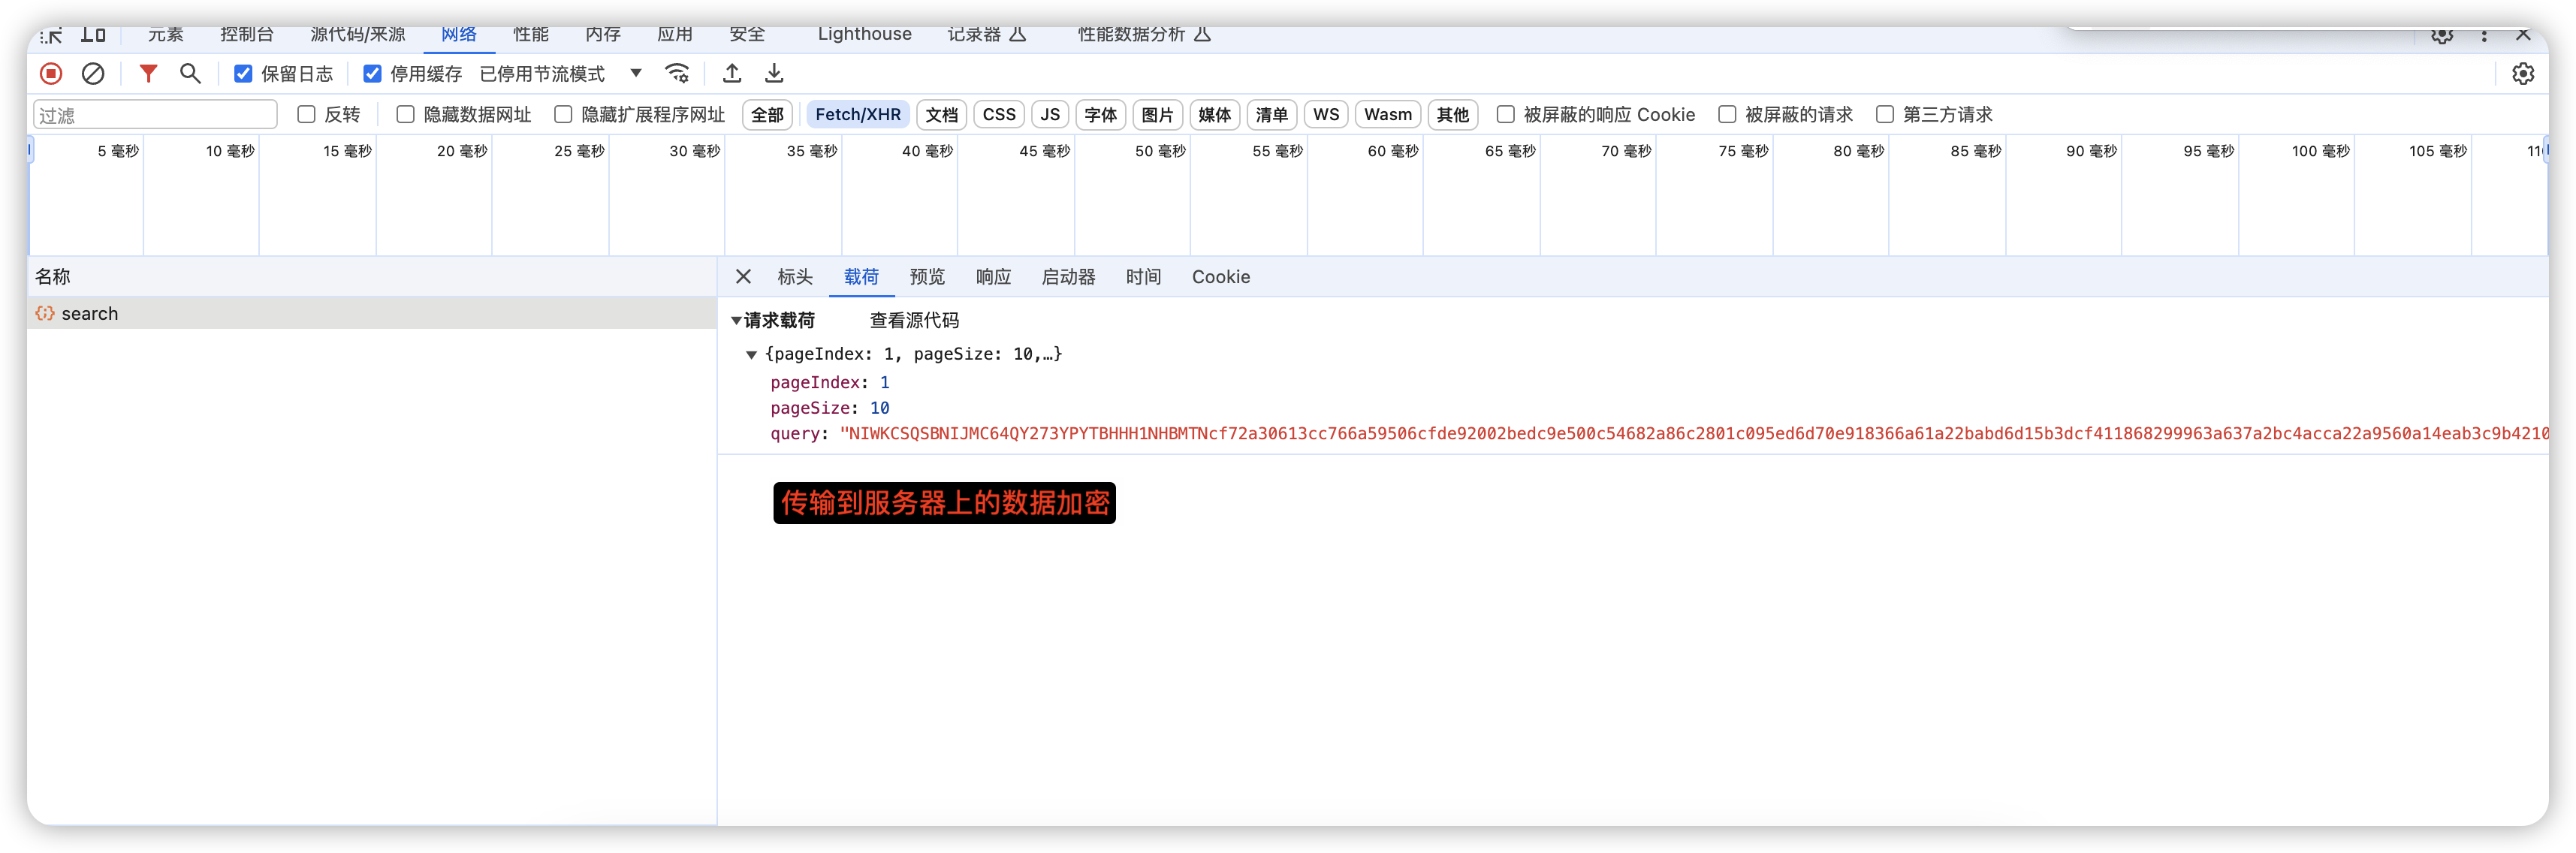This screenshot has width=2576, height=853.
Task: Show 时间 tab of request
Action: pos(1143,277)
